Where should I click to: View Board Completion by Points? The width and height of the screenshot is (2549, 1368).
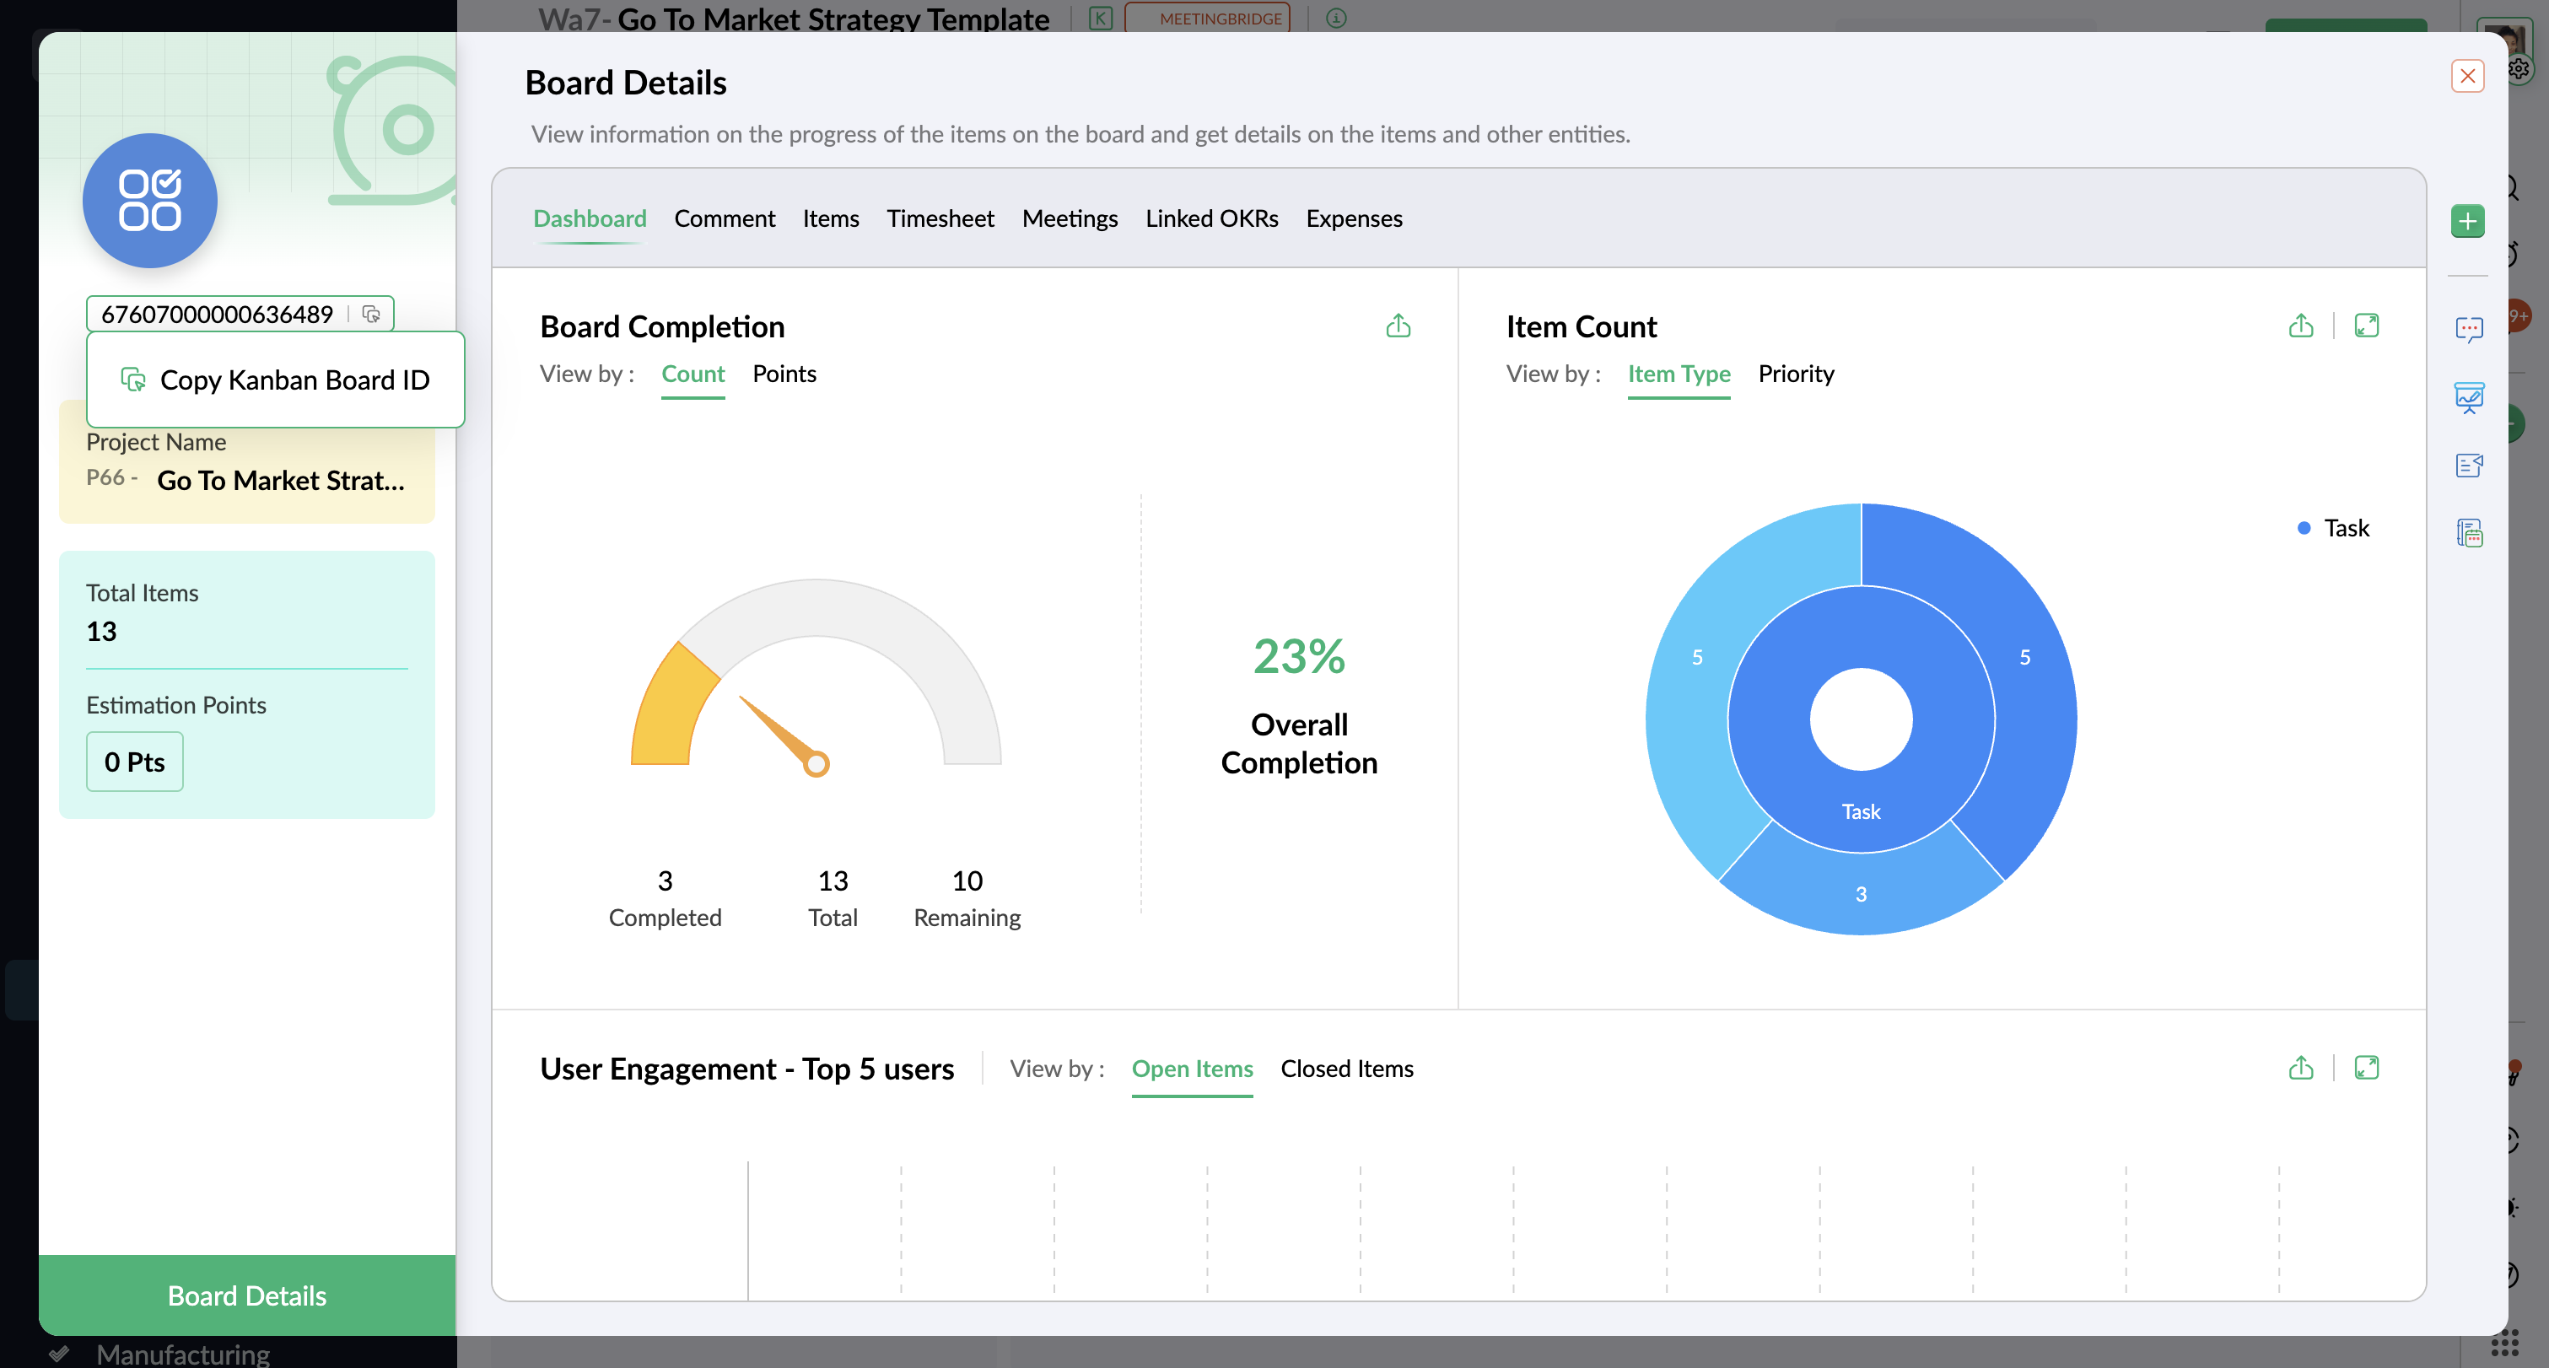click(784, 374)
